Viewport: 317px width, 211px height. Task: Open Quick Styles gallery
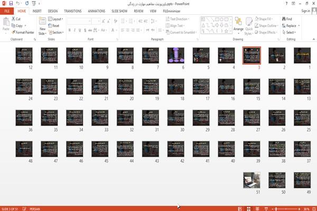(249, 26)
